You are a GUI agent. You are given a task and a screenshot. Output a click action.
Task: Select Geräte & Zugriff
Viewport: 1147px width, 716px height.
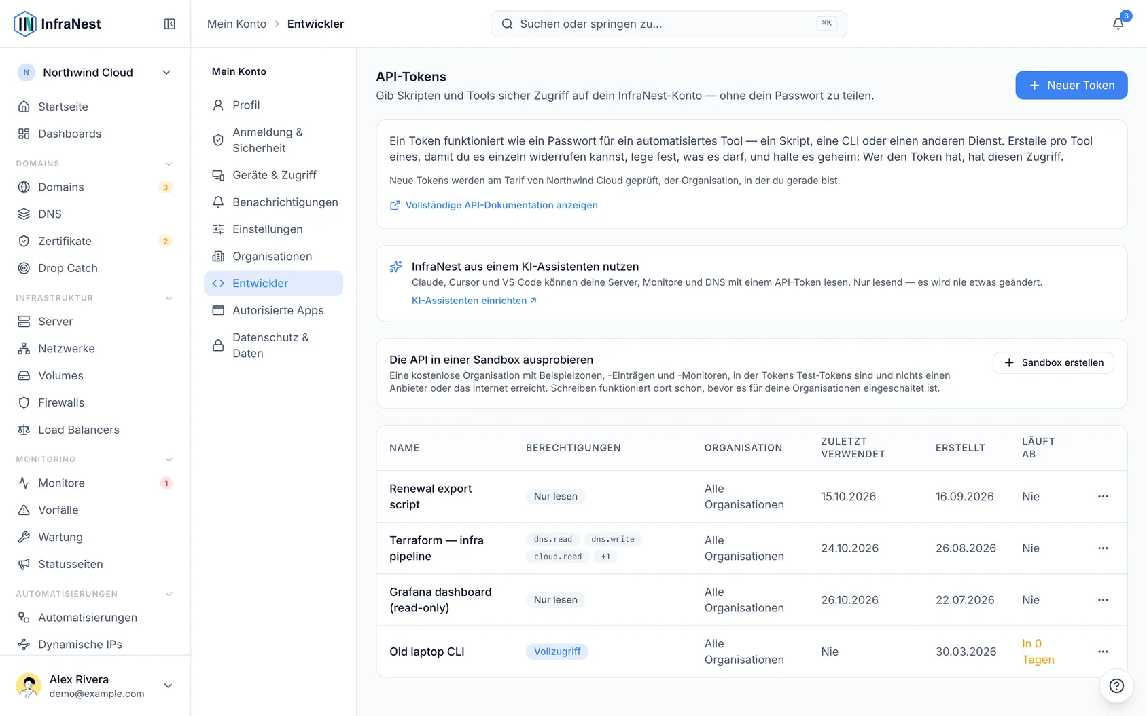click(x=273, y=175)
